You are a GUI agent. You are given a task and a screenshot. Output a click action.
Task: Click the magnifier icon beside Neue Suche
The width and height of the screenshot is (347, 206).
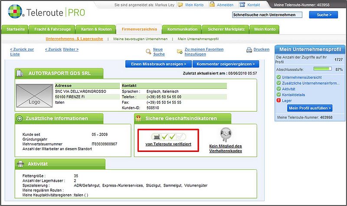148,51
